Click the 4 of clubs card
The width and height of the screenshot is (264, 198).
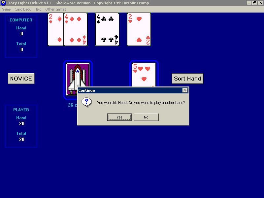(107, 30)
